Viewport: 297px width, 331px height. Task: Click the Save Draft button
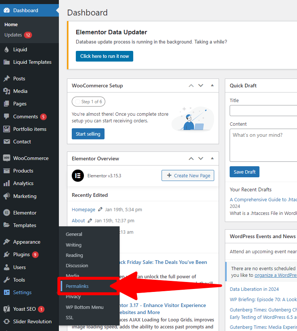click(244, 172)
